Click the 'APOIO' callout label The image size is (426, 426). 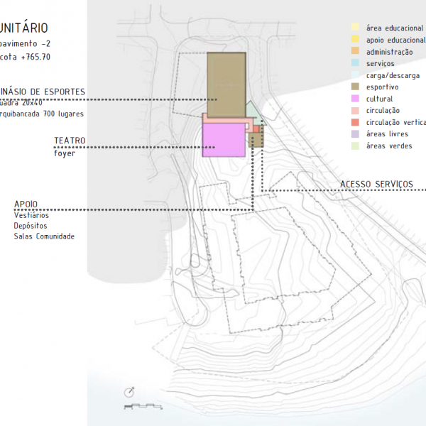pyautogui.click(x=26, y=204)
